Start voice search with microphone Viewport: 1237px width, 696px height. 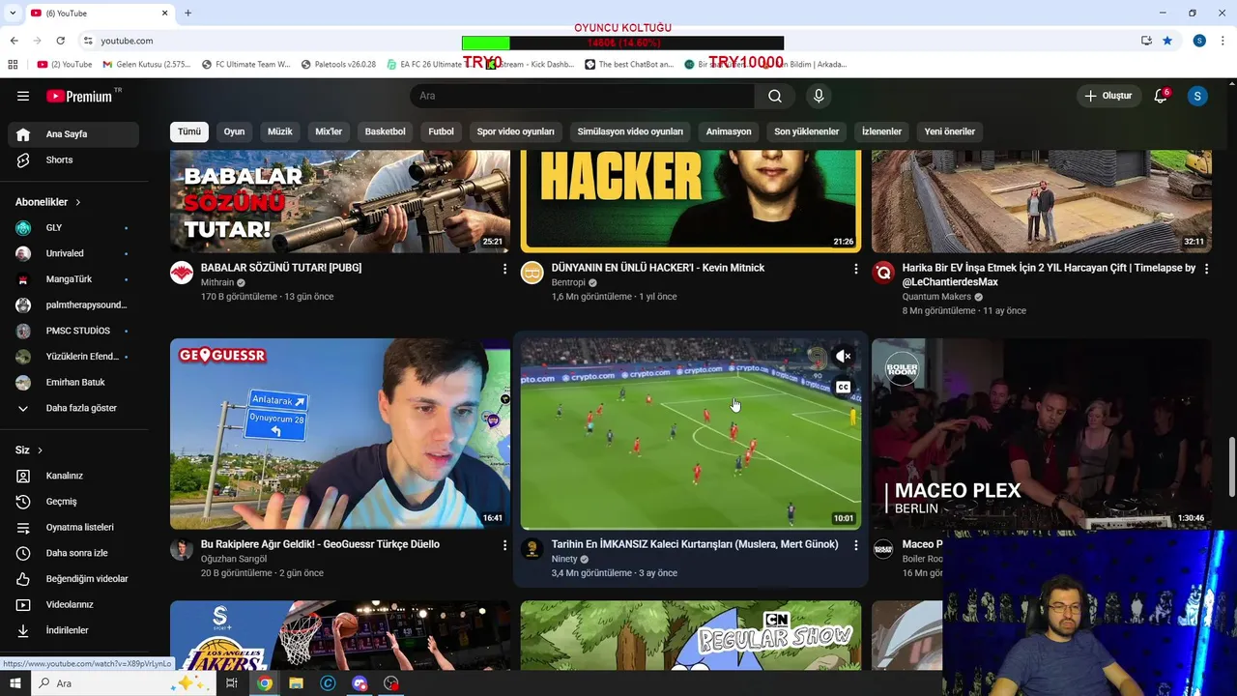click(819, 96)
